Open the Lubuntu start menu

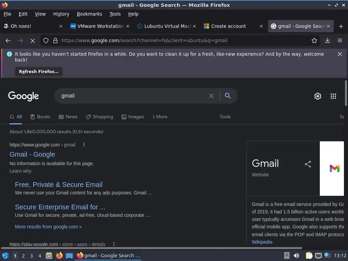point(5,256)
